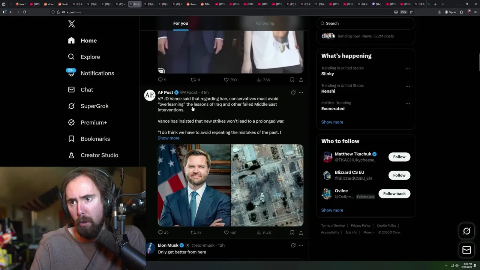The height and width of the screenshot is (270, 480).
Task: Open AF Post profile avatar
Action: 150,95
